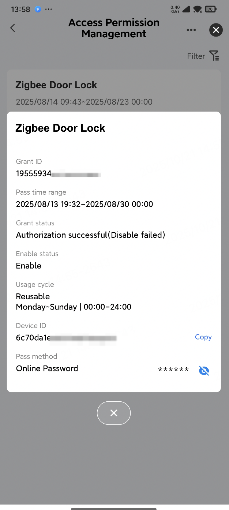Viewport: 229px width, 510px height.
Task: Tap the eye-slash icon next to asterisks
Action: point(204,371)
